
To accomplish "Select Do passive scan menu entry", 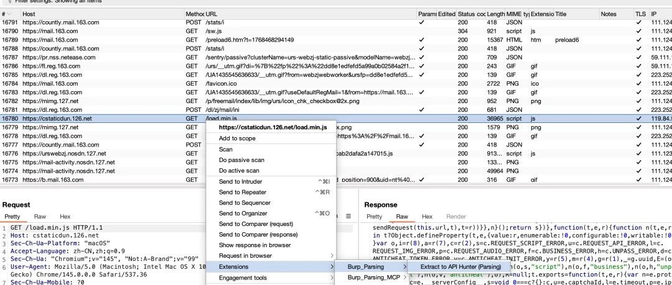I will tap(241, 160).
